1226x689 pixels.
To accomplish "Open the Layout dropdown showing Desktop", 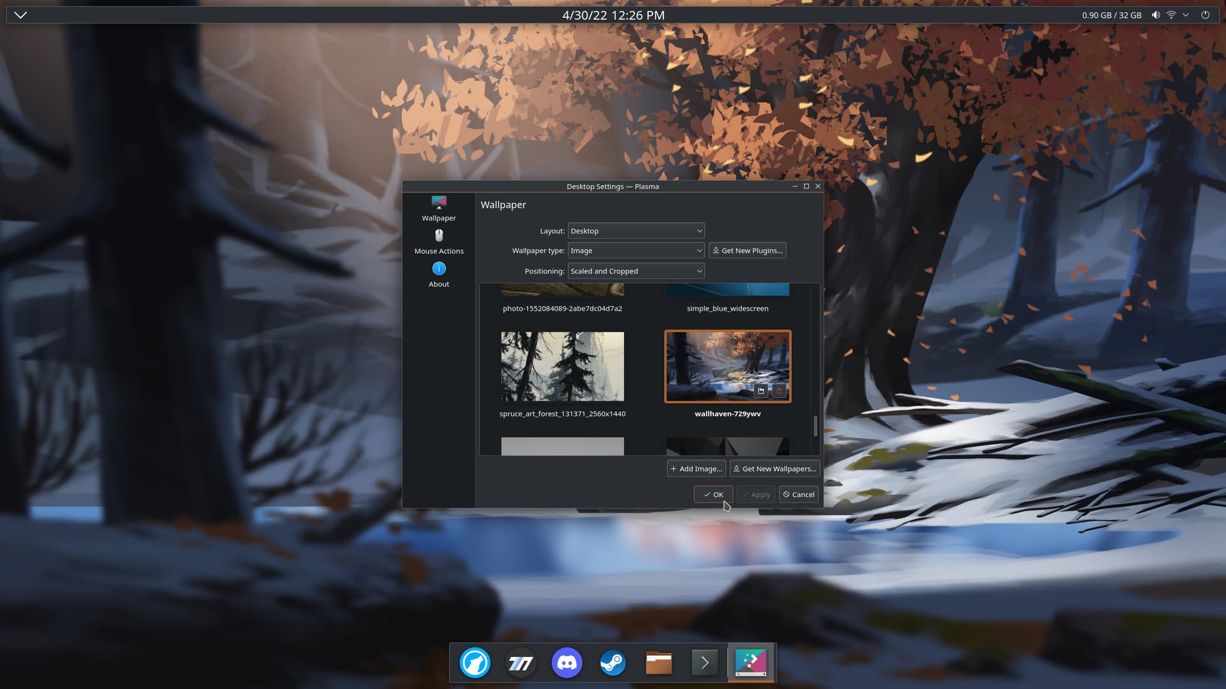I will (636, 231).
